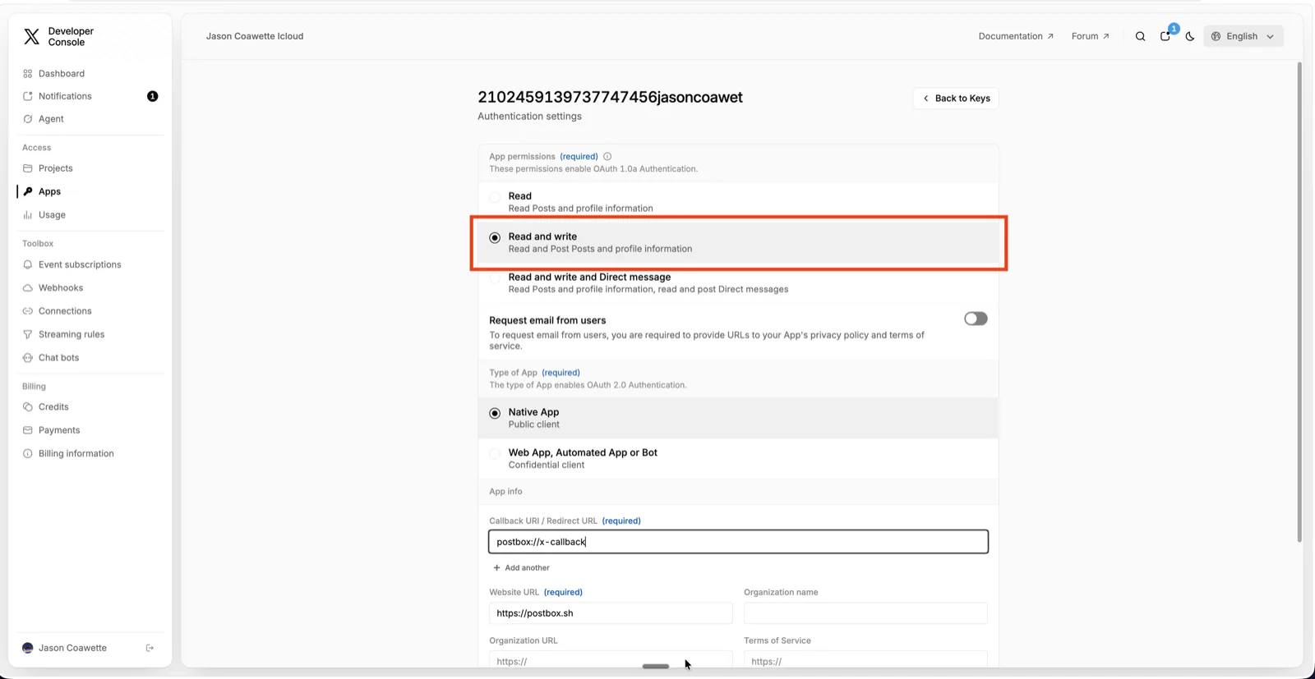Open the Connections page
Image resolution: width=1315 pixels, height=679 pixels.
pos(65,311)
